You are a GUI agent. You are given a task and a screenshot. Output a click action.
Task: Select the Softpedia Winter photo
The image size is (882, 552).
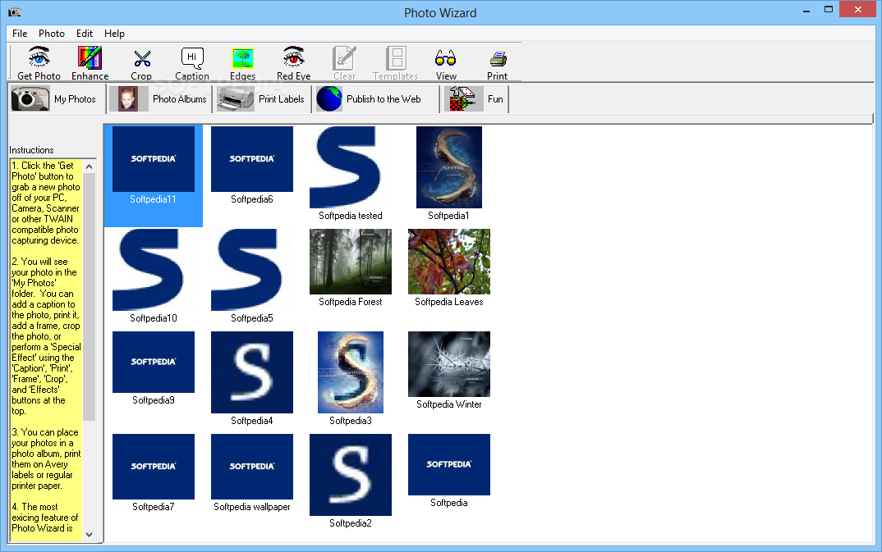[449, 364]
